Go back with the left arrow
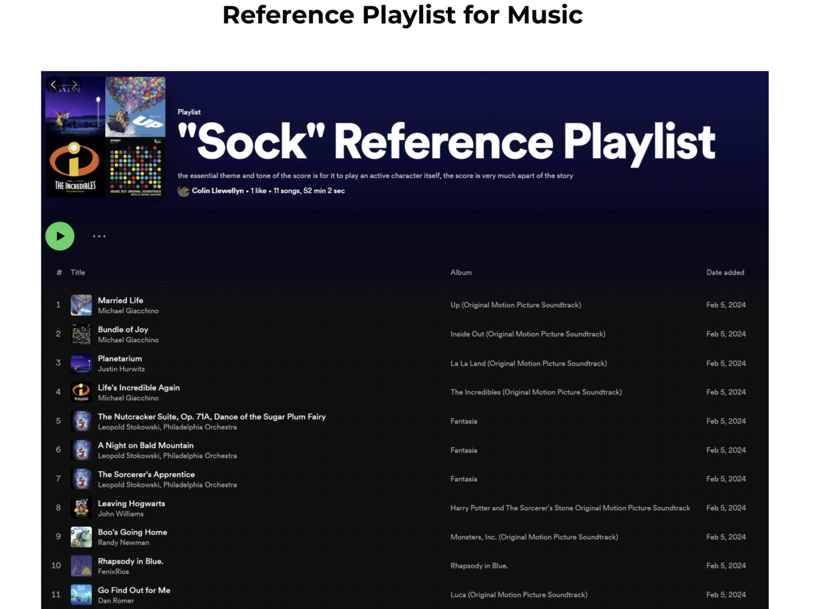Viewport: 820px width, 609px height. [53, 84]
